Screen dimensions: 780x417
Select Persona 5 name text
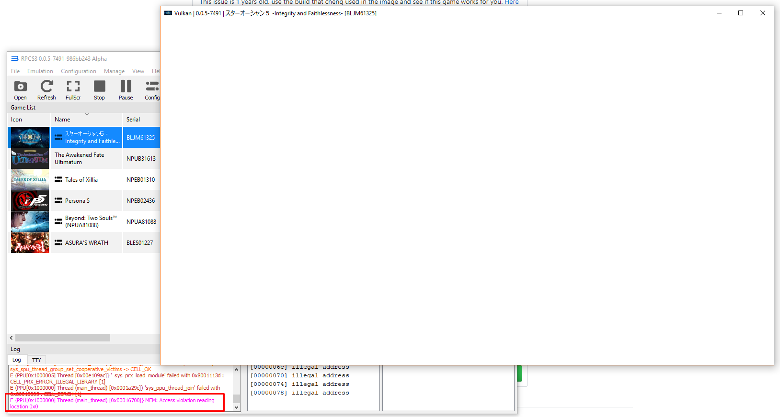tap(77, 200)
